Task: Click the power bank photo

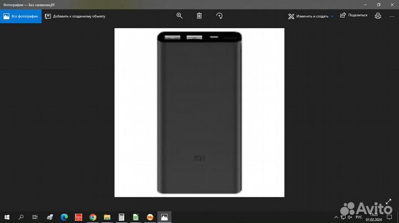Action: (x=199, y=113)
